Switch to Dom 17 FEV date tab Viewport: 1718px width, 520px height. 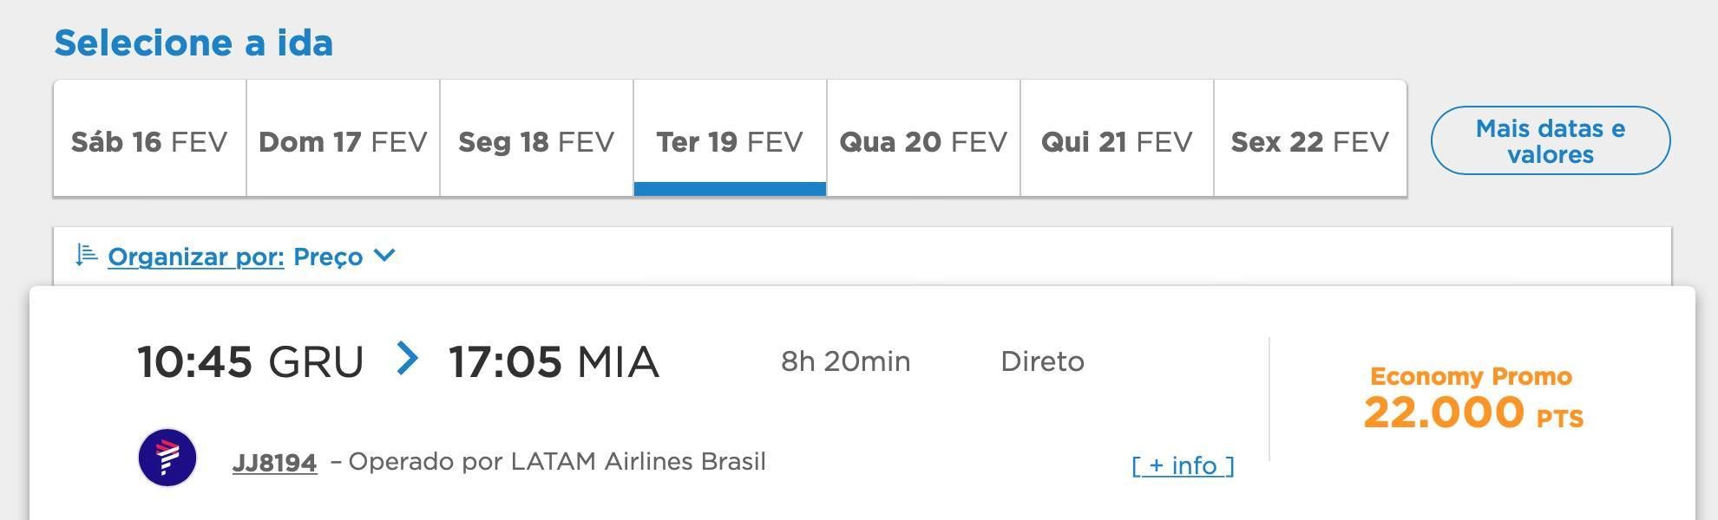[x=343, y=139]
